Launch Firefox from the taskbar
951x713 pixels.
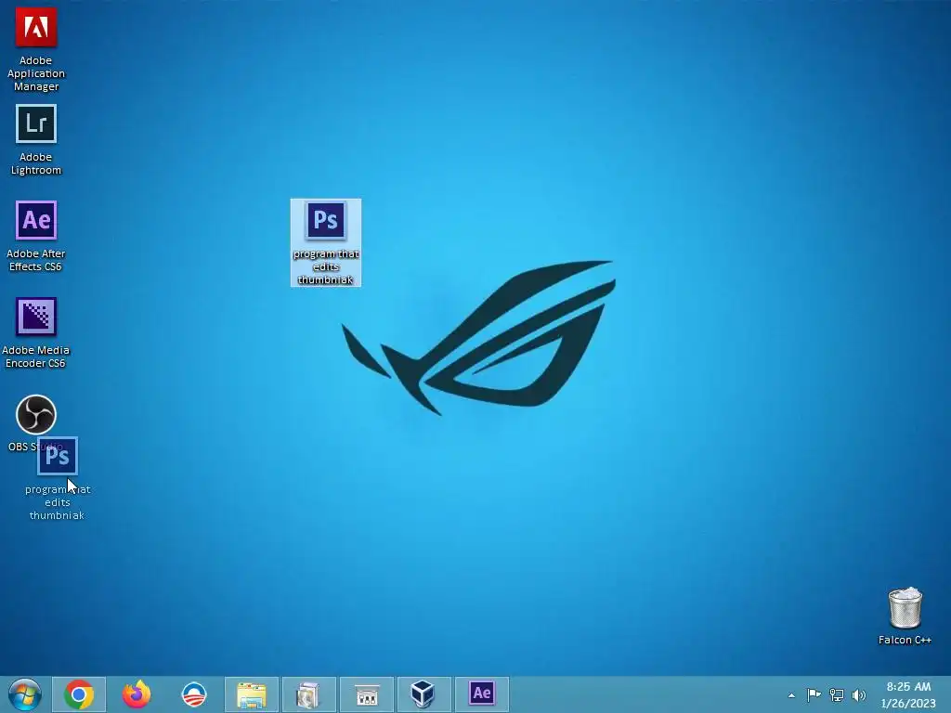coord(137,694)
